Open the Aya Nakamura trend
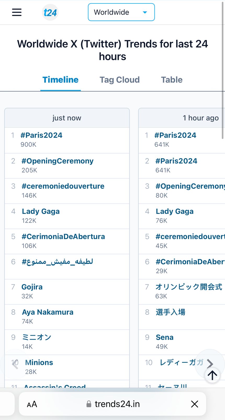 click(48, 312)
